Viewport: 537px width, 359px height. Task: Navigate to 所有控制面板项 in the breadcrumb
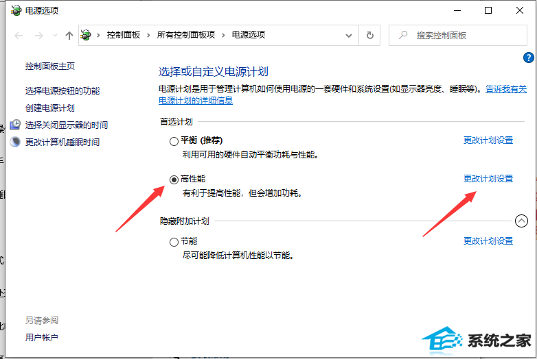[x=185, y=35]
